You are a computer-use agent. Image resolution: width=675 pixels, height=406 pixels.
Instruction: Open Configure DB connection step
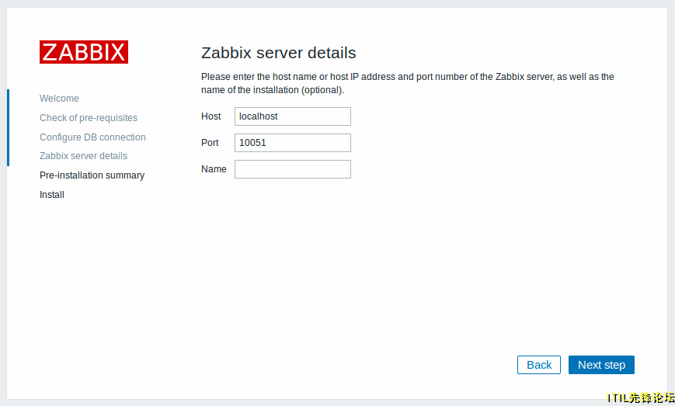[x=92, y=137]
